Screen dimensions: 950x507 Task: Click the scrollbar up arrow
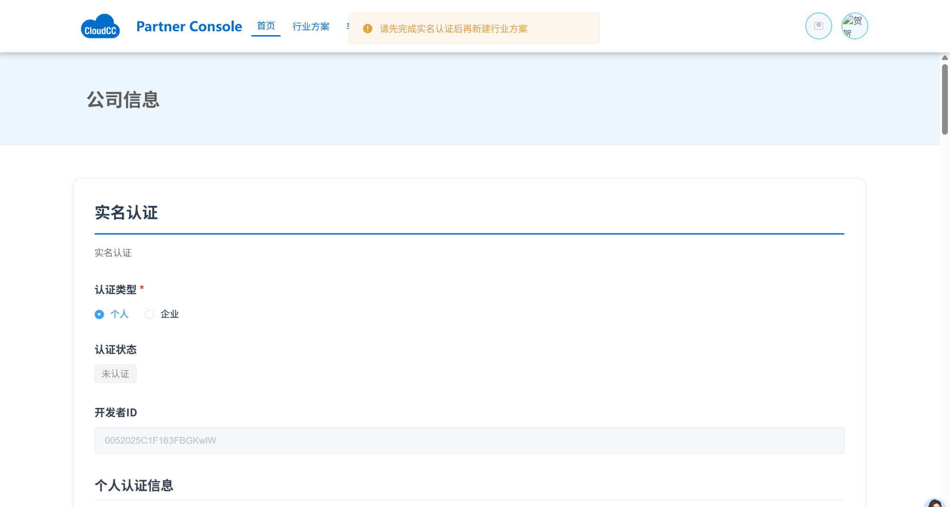[x=944, y=57]
